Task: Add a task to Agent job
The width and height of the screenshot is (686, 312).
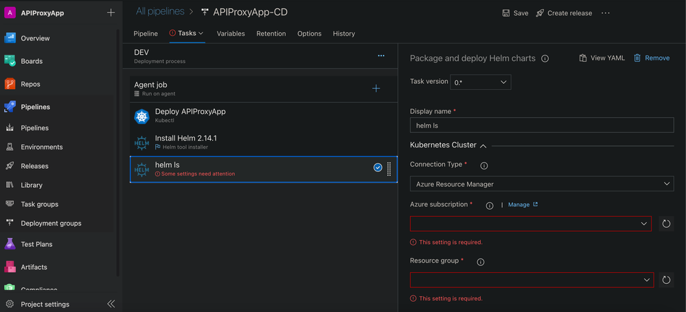Action: (x=376, y=88)
